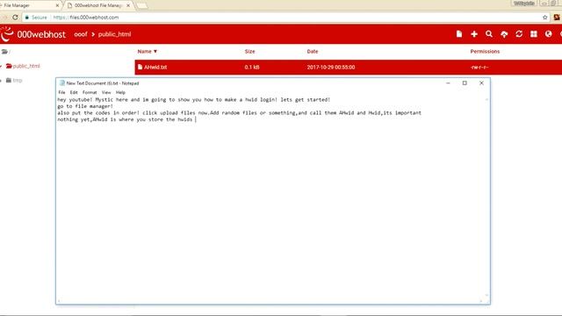This screenshot has height=316, width=562.
Task: Click the AHwid.txt file icon
Action: [x=140, y=67]
